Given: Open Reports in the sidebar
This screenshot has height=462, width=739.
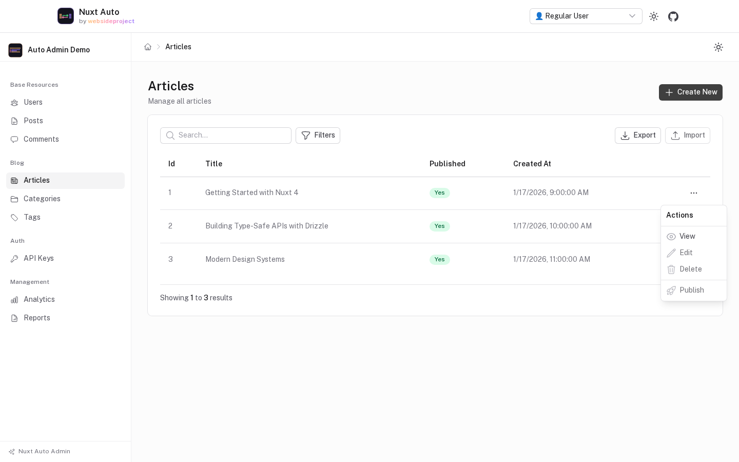Looking at the screenshot, I should [x=65, y=318].
